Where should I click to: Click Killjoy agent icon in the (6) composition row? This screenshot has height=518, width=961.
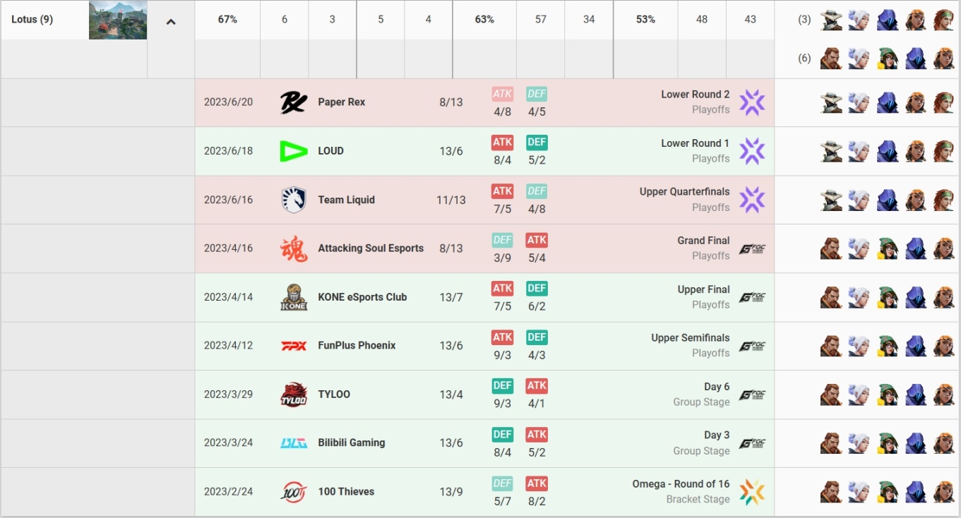[888, 58]
